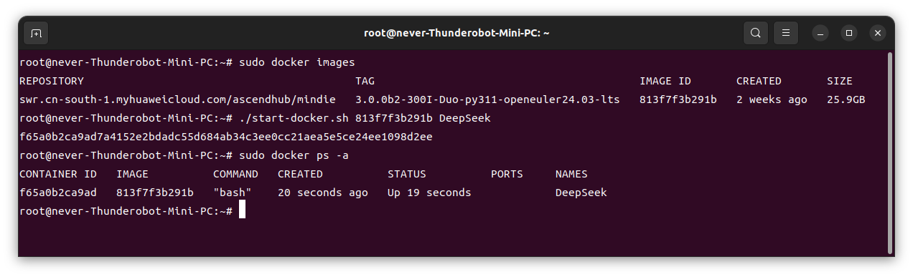The height and width of the screenshot is (277, 913).
Task: Click container ID f65a0b2ca9ad
Action: [x=57, y=193]
